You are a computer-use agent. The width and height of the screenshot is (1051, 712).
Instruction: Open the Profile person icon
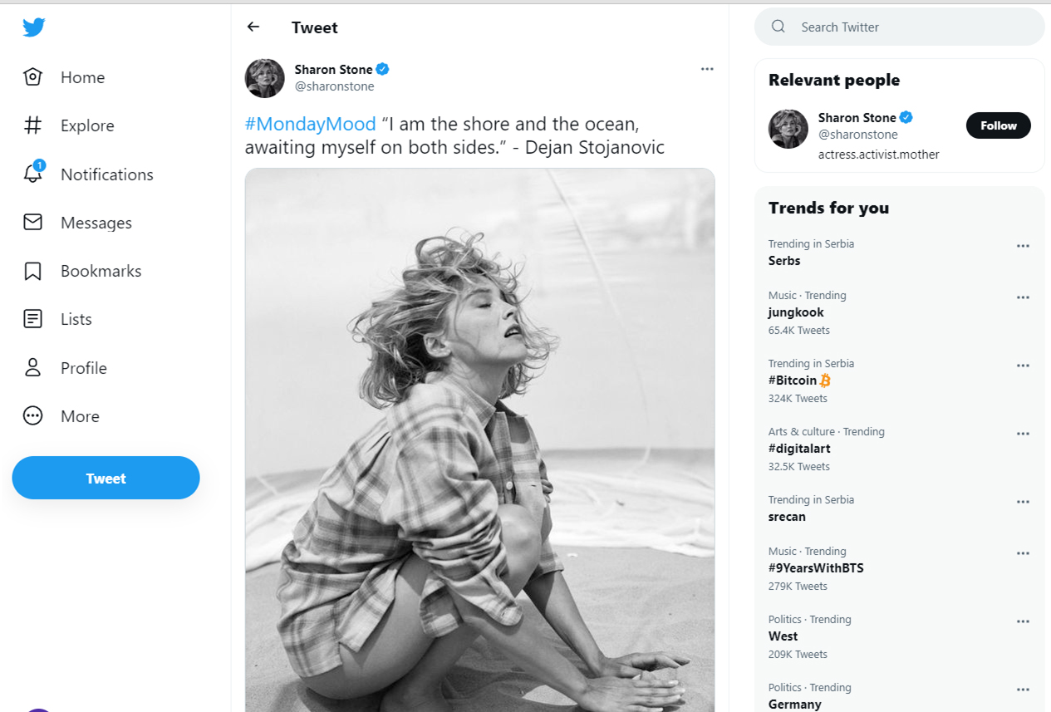[32, 367]
